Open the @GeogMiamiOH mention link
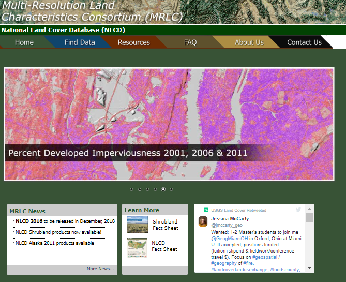Screen dimensions: 346x282 click(x=230, y=239)
